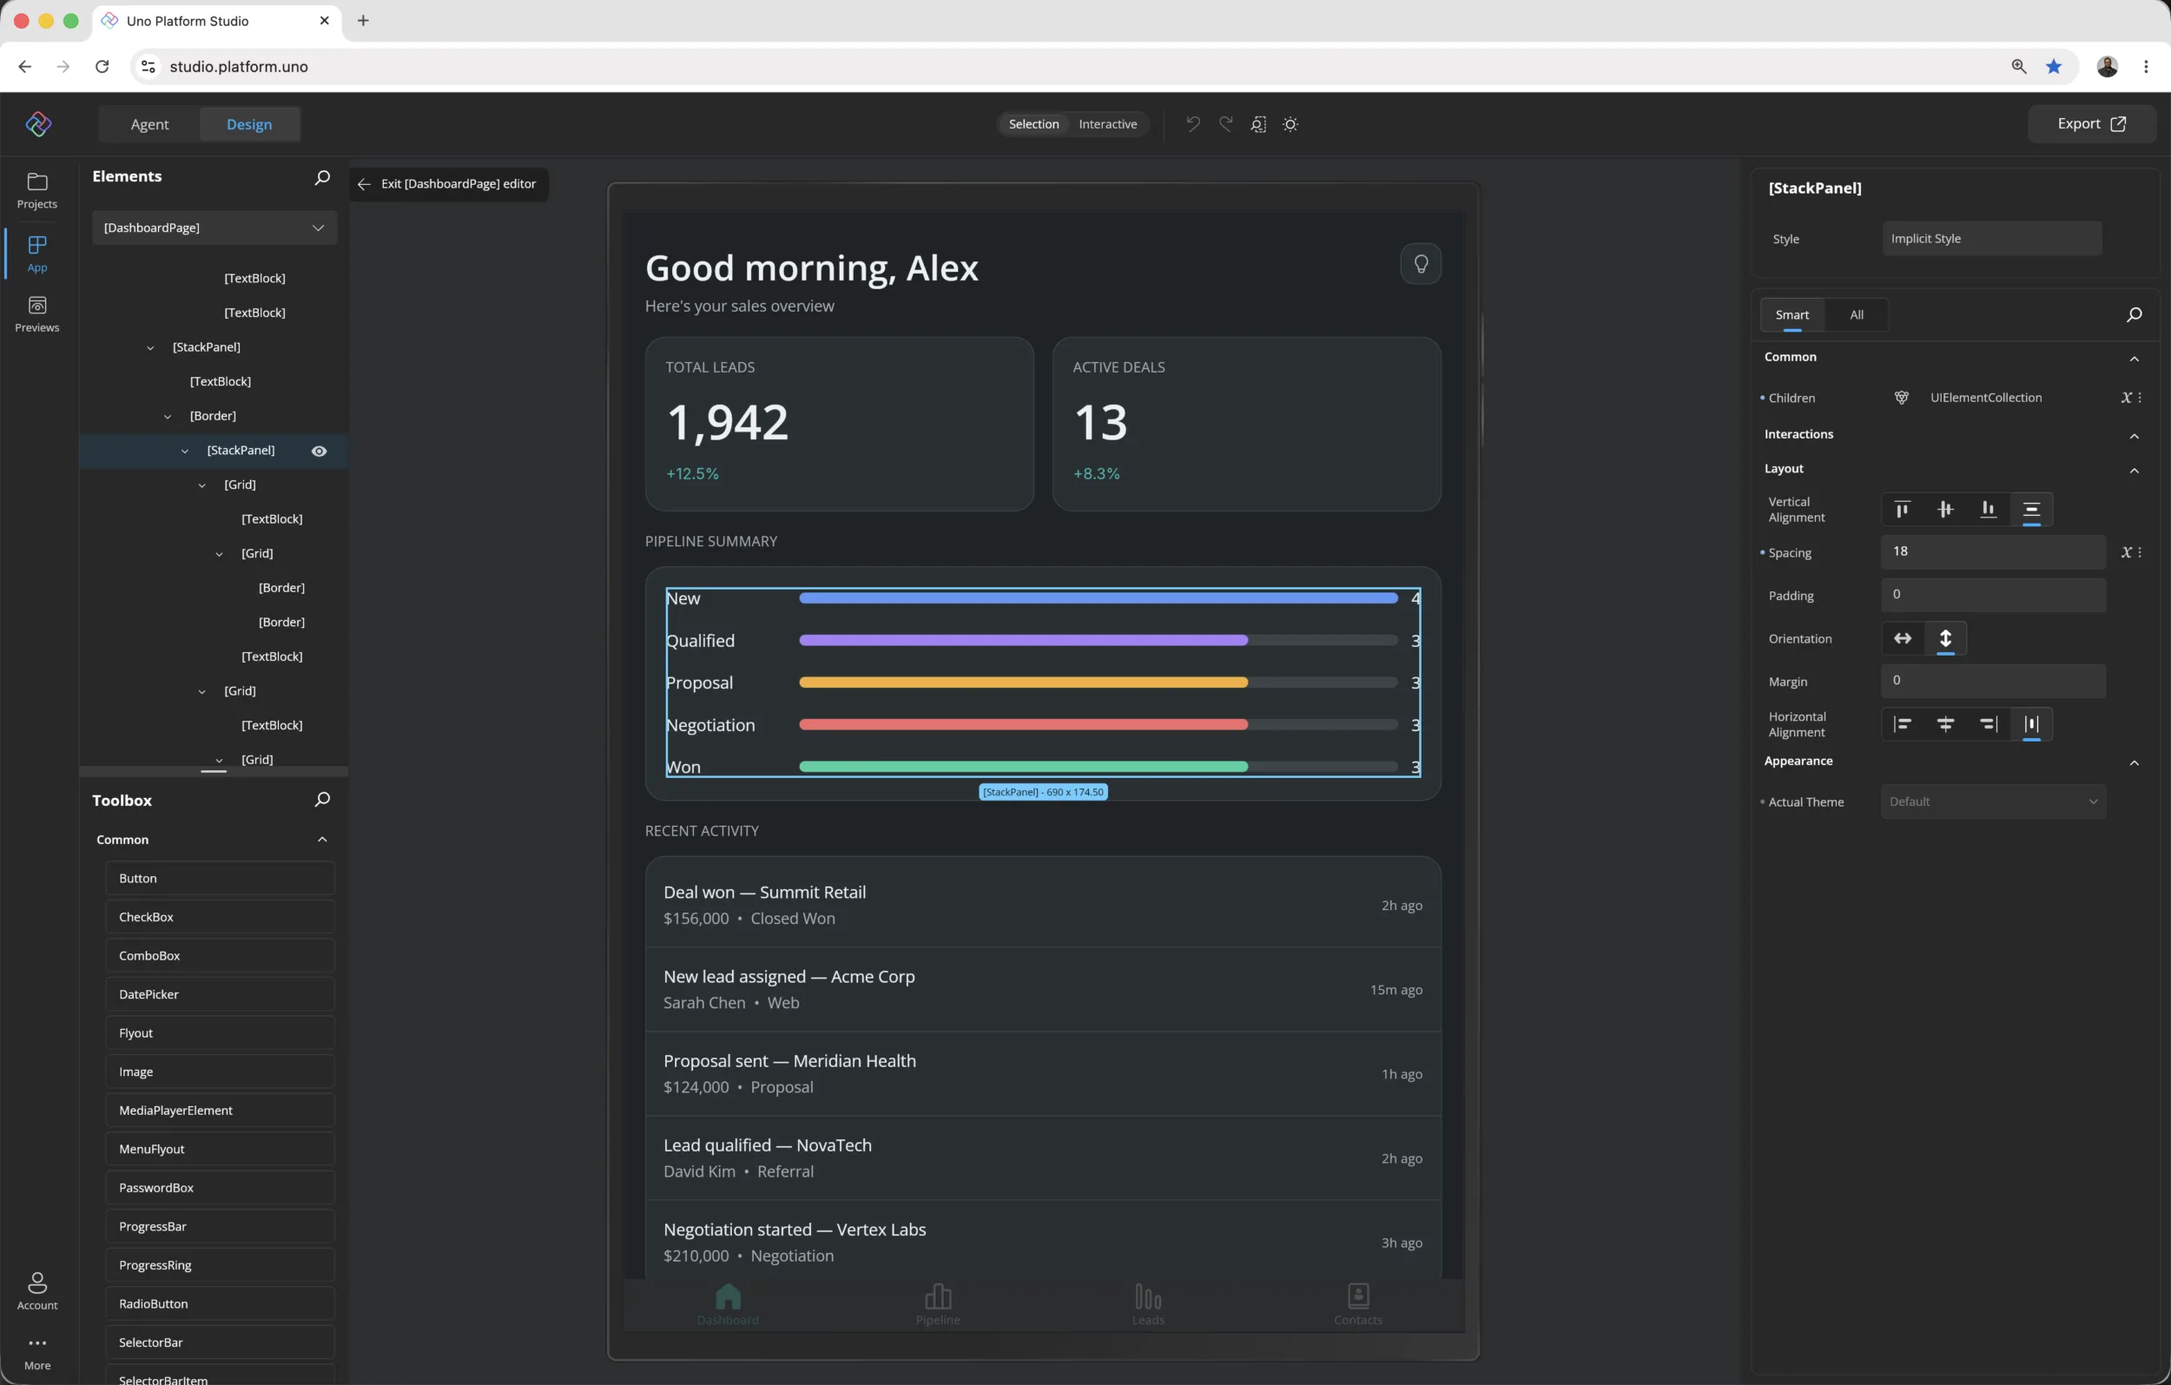Viewport: 2171px width, 1385px height.
Task: Search the Toolbox panel
Action: click(322, 800)
